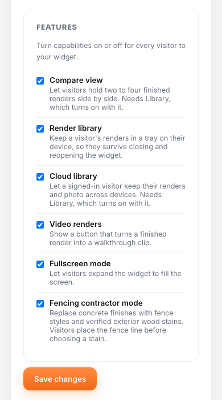The height and width of the screenshot is (400, 222).
Task: Click the FEATURES section heading
Action: click(57, 27)
